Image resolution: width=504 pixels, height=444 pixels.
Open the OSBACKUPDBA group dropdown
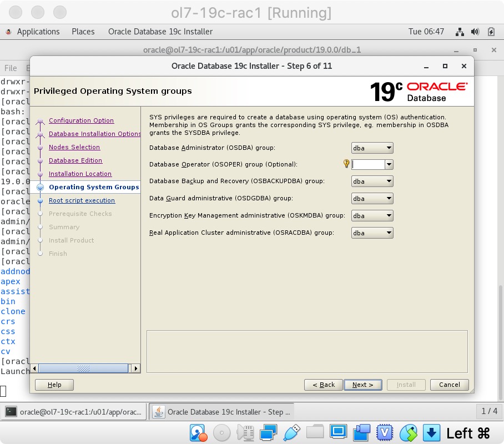(372, 181)
